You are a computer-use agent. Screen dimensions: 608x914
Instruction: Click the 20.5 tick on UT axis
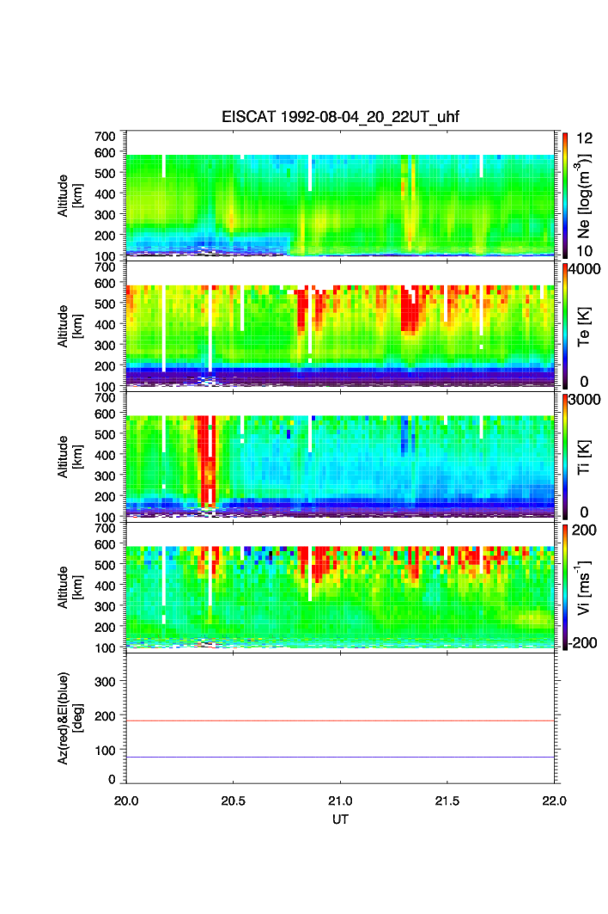coord(233,801)
